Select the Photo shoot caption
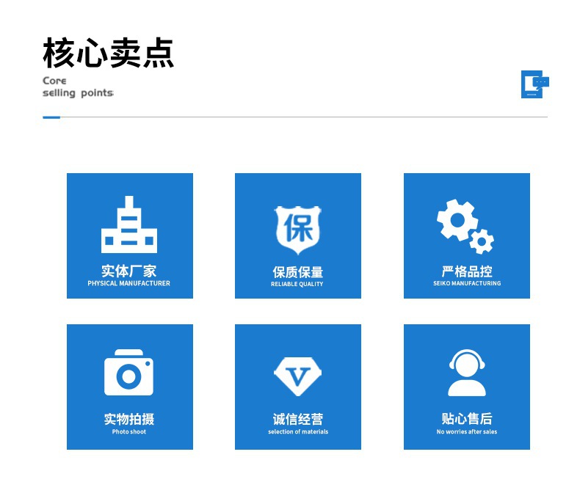The image size is (580, 482). pyautogui.click(x=129, y=431)
